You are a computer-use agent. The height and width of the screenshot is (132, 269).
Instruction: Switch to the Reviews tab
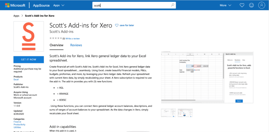click(x=76, y=45)
